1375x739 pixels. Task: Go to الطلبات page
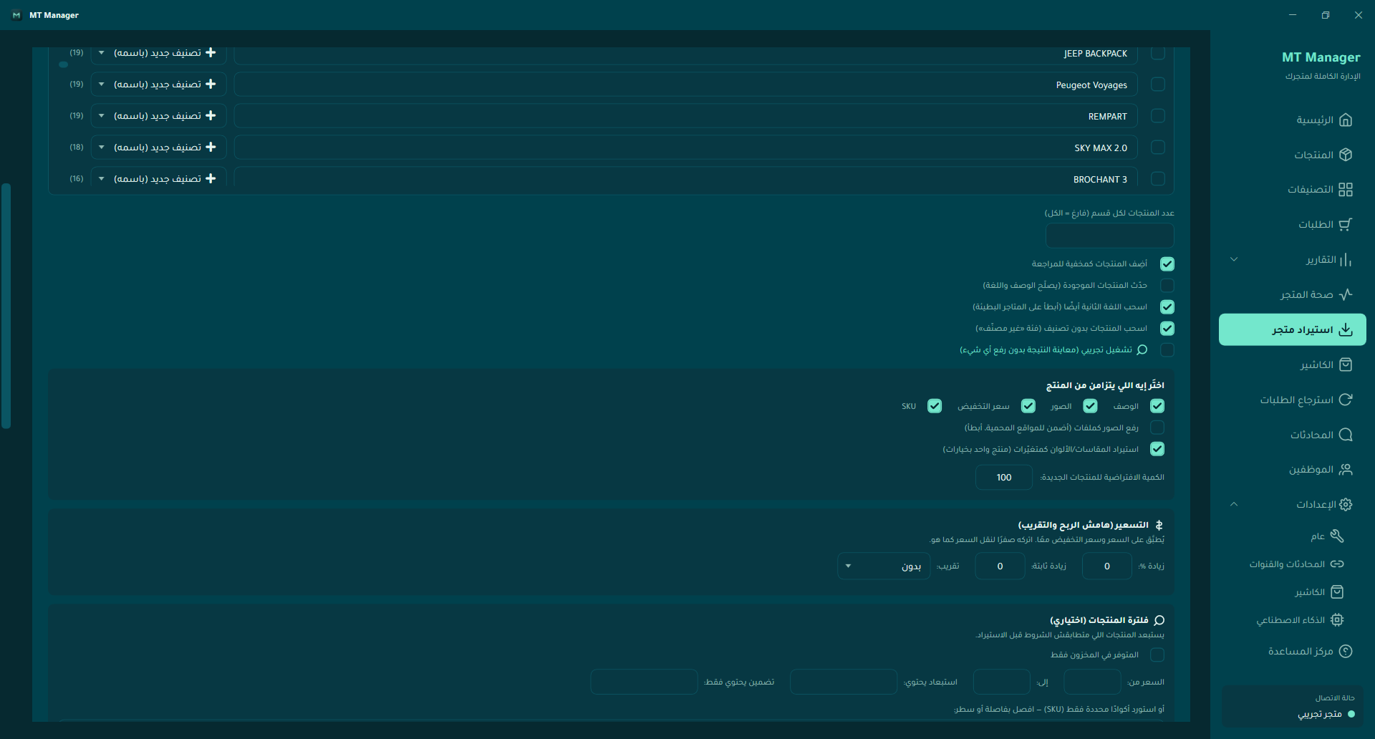click(x=1293, y=224)
